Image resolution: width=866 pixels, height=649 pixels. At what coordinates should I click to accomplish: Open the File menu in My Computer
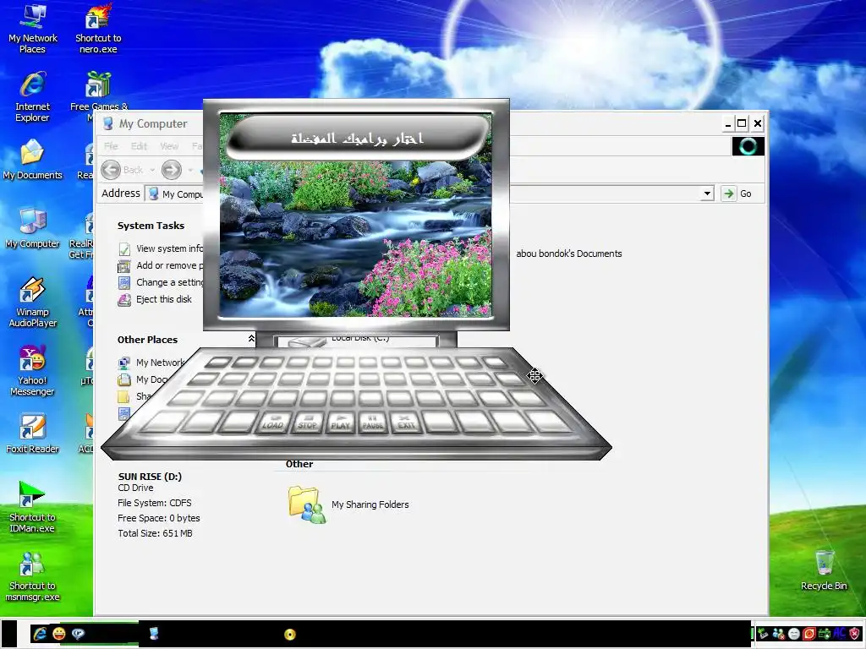(111, 146)
